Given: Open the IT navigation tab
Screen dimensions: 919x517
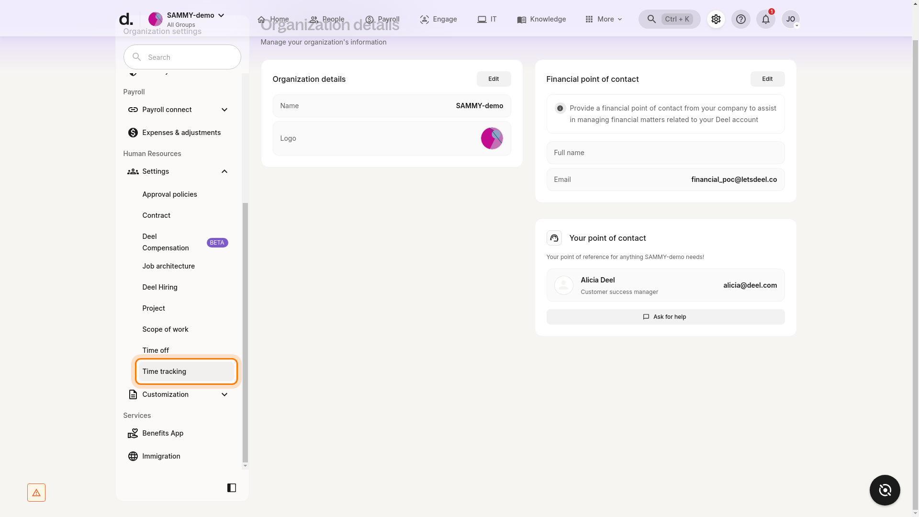Looking at the screenshot, I should click(487, 19).
